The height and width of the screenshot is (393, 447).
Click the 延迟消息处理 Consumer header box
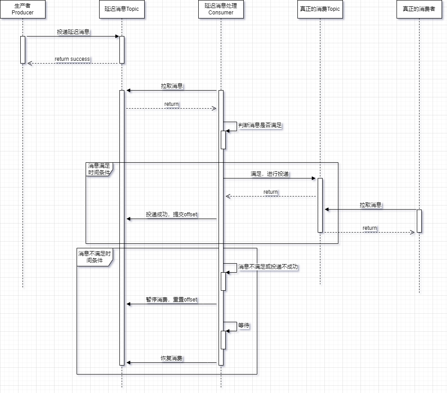click(x=221, y=9)
